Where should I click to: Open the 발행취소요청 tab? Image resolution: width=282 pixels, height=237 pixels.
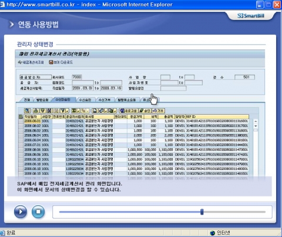coord(126,100)
